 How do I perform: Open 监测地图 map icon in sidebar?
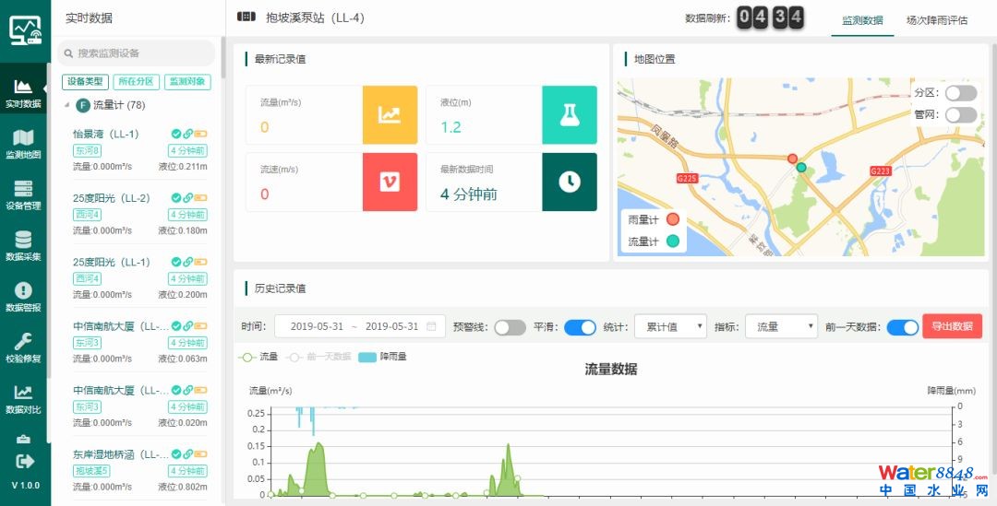(24, 138)
